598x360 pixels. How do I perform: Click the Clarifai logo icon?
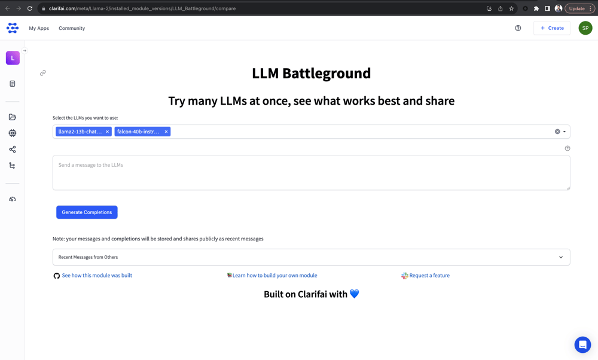13,28
